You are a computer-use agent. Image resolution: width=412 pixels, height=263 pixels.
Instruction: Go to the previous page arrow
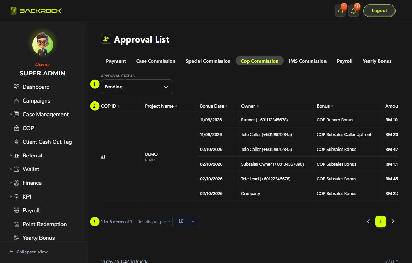[368, 222]
